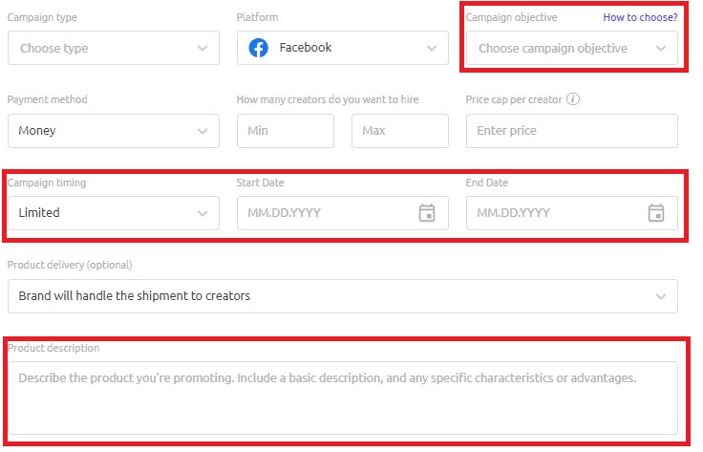Open the Campaign timing Limited dropdown
This screenshot has width=703, height=452.
(114, 213)
